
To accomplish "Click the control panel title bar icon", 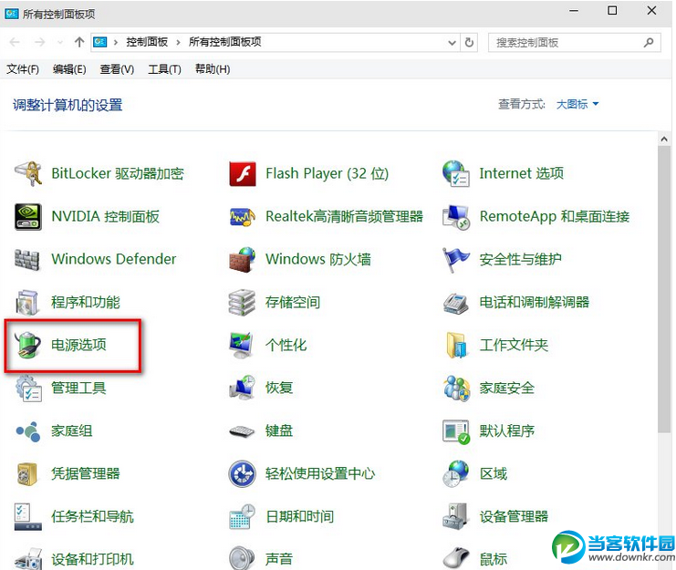I will (11, 14).
